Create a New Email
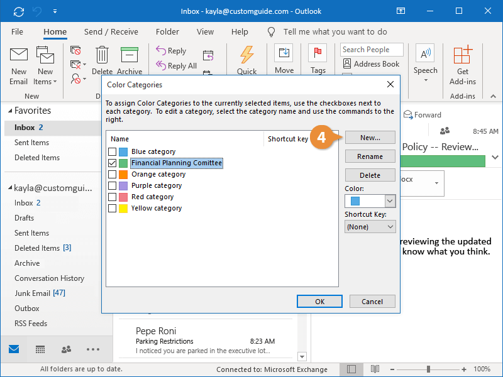Viewport: 503px width, 377px height. coord(19,67)
